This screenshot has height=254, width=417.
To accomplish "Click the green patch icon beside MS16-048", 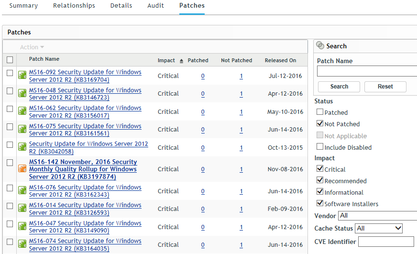I will click(x=22, y=93).
